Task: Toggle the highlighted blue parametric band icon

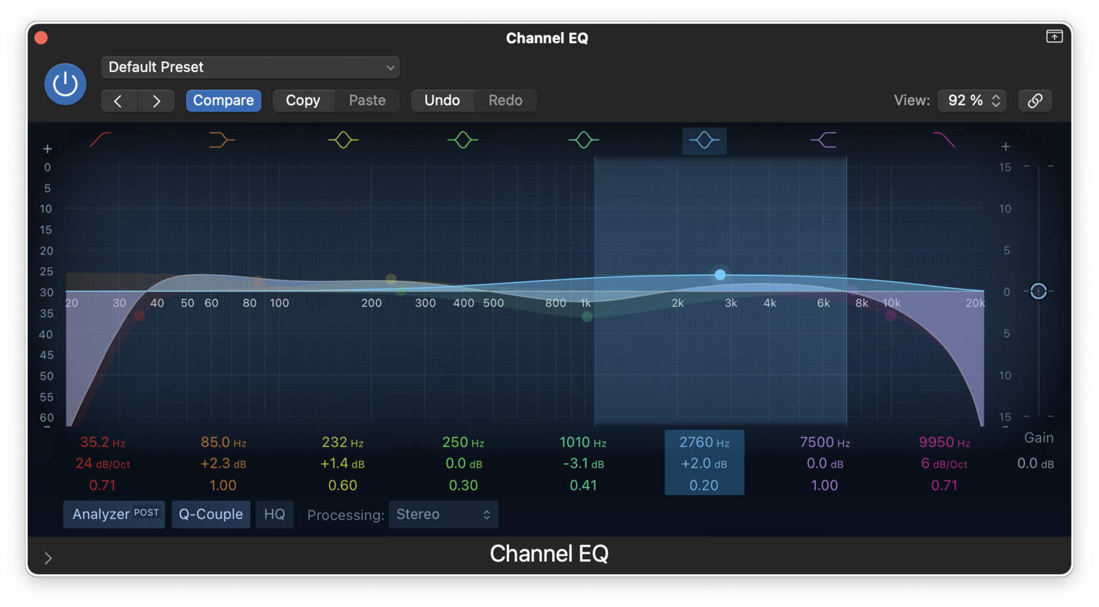Action: click(704, 140)
